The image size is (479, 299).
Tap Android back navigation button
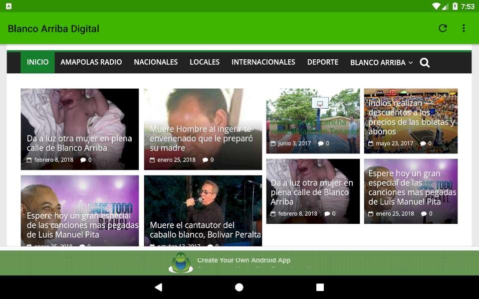click(159, 287)
